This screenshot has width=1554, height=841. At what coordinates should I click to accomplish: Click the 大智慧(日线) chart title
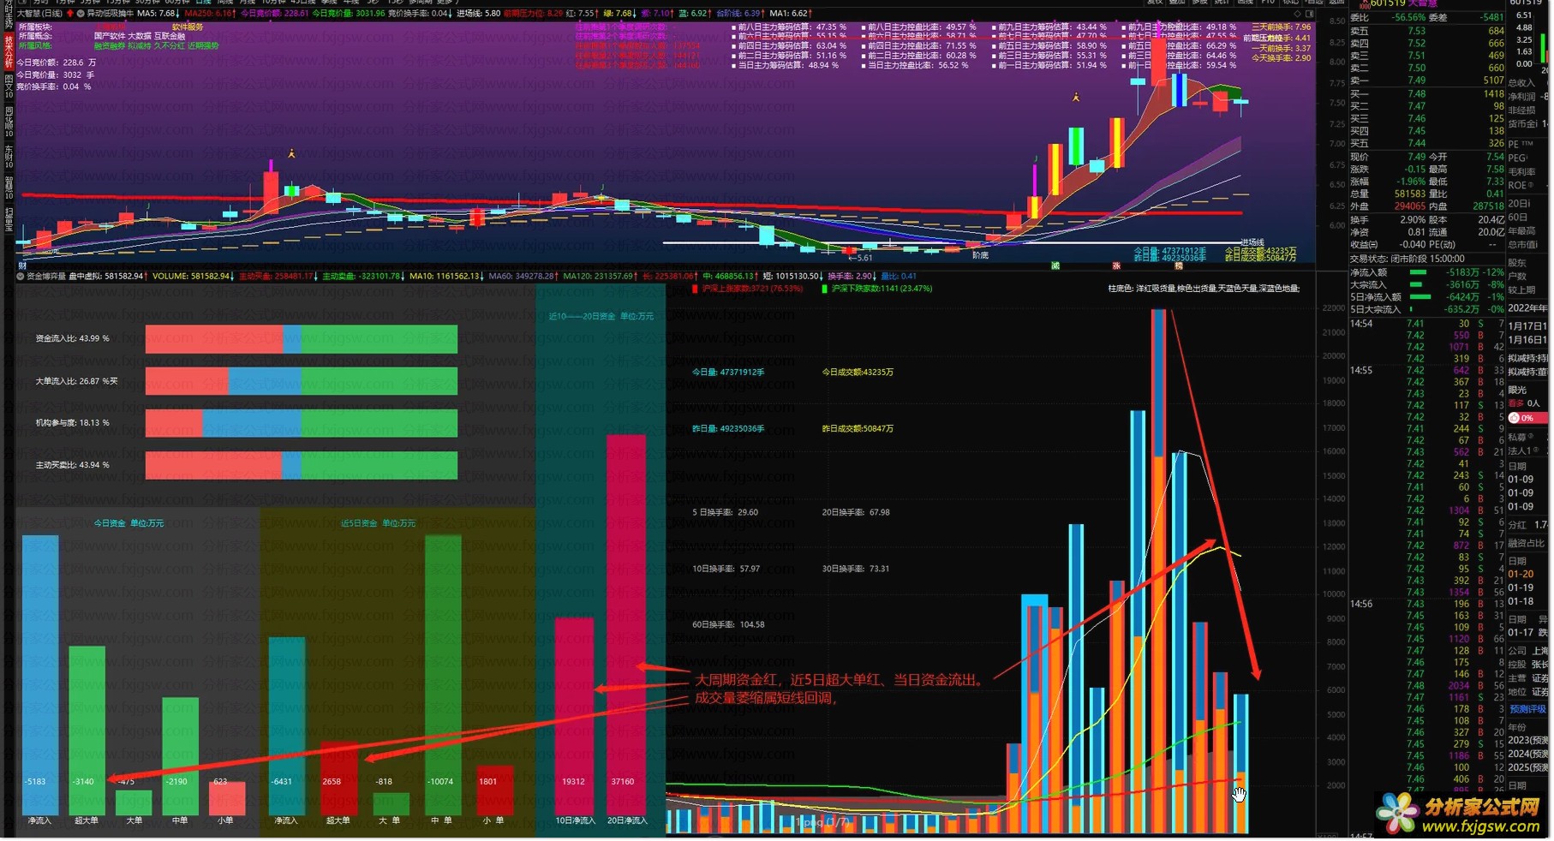click(40, 14)
